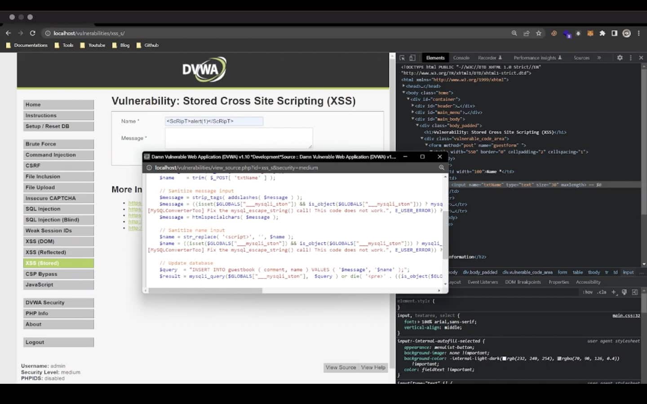The image size is (647, 404).
Task: Open the hidden tabs chevron in DevTools
Action: tap(599, 57)
